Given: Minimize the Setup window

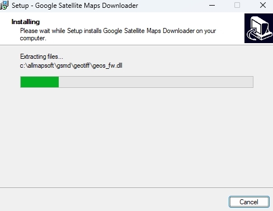Looking at the screenshot, I should (212, 5).
